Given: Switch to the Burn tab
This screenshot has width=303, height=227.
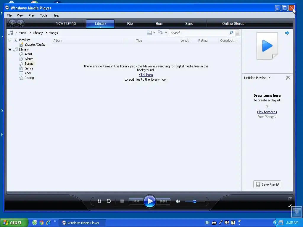Looking at the screenshot, I should 159,24.
